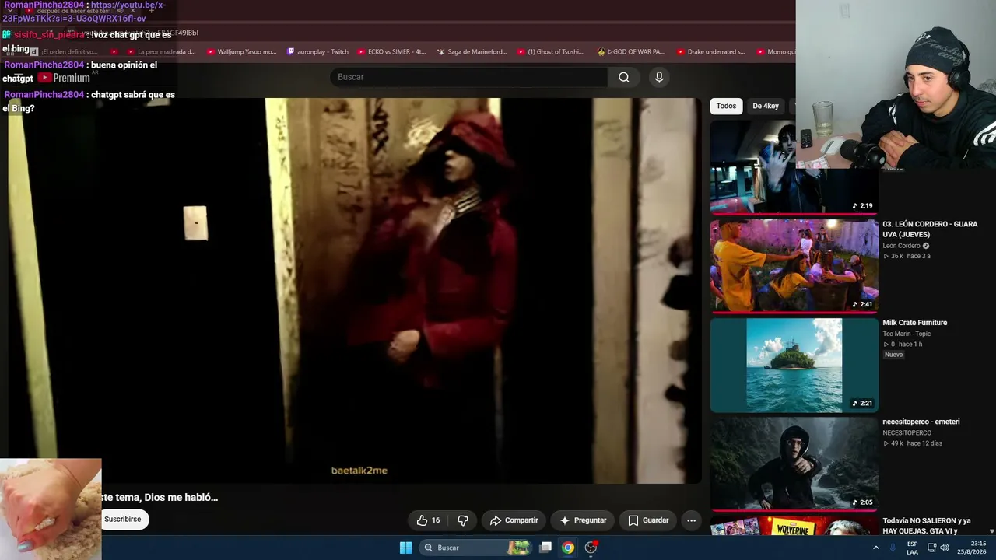
Task: Like the video with thumbs-up button
Action: [x=428, y=520]
